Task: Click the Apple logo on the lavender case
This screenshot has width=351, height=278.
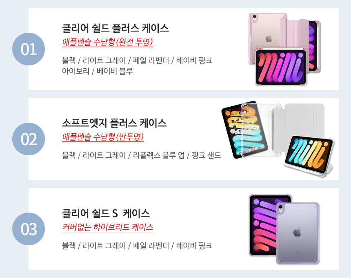Action: pos(297,232)
